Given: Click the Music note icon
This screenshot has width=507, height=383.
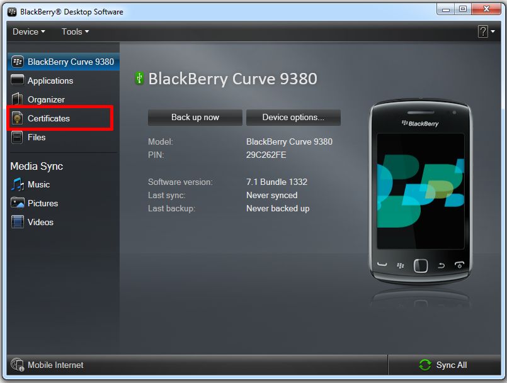Looking at the screenshot, I should [18, 184].
